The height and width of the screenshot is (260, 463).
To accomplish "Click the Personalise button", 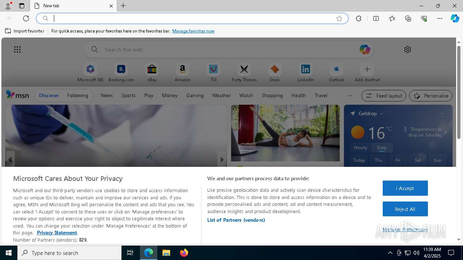I will coord(431,96).
